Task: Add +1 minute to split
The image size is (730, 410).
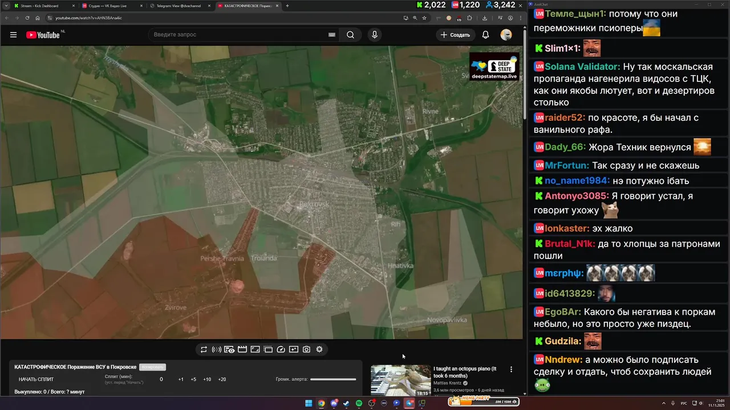Action: 181,379
